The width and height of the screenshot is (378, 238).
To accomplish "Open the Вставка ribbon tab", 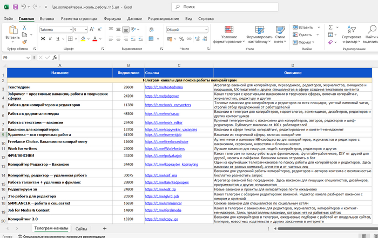I will tap(46, 18).
